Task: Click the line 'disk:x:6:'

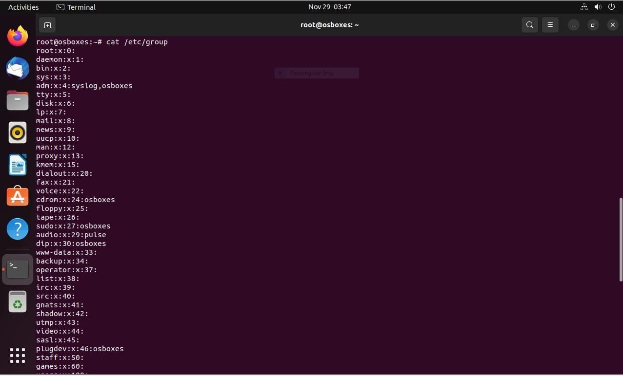Action: click(x=56, y=103)
